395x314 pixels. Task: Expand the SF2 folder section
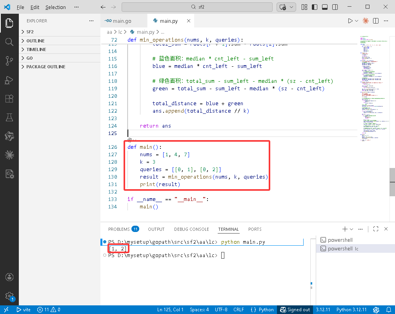click(60, 32)
